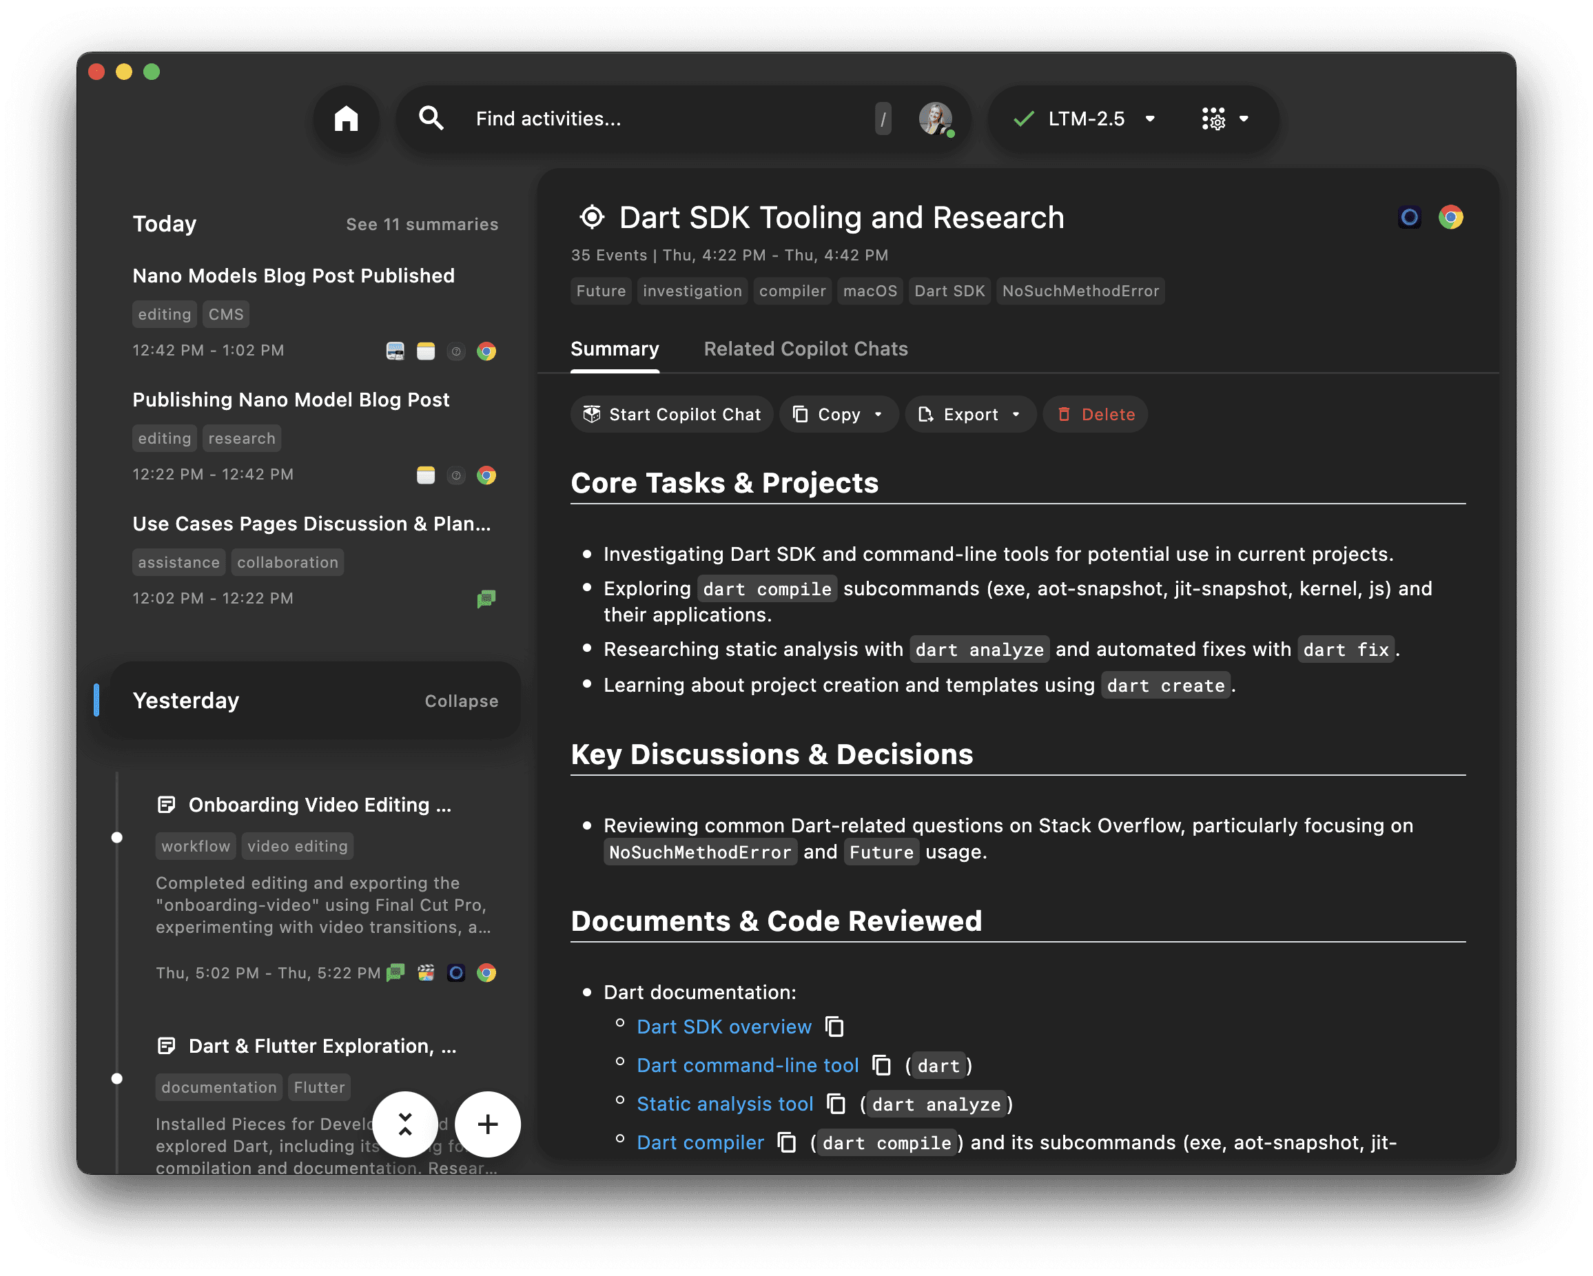Click the green chat icon on Onboarding Video entry

click(x=395, y=972)
